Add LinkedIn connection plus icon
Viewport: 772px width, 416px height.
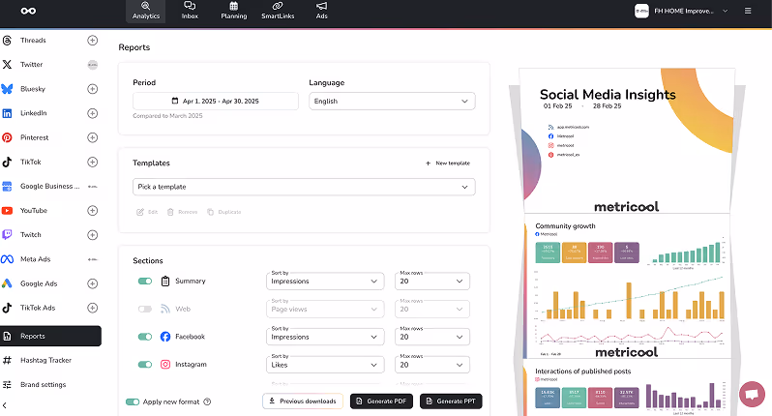(x=93, y=113)
